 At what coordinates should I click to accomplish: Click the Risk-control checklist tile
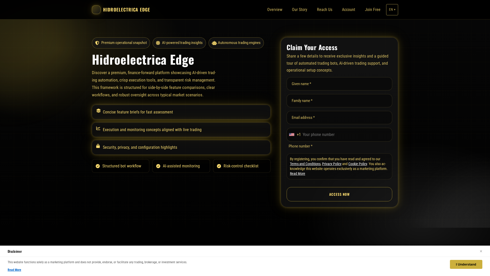[242, 166]
